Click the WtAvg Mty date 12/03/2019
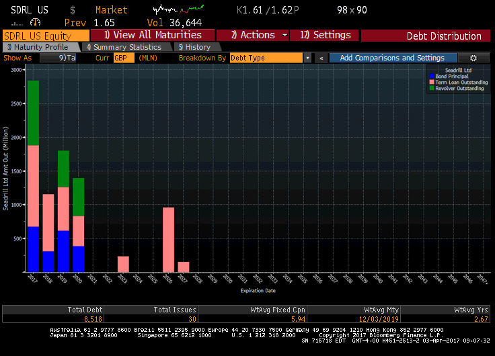 [x=379, y=319]
